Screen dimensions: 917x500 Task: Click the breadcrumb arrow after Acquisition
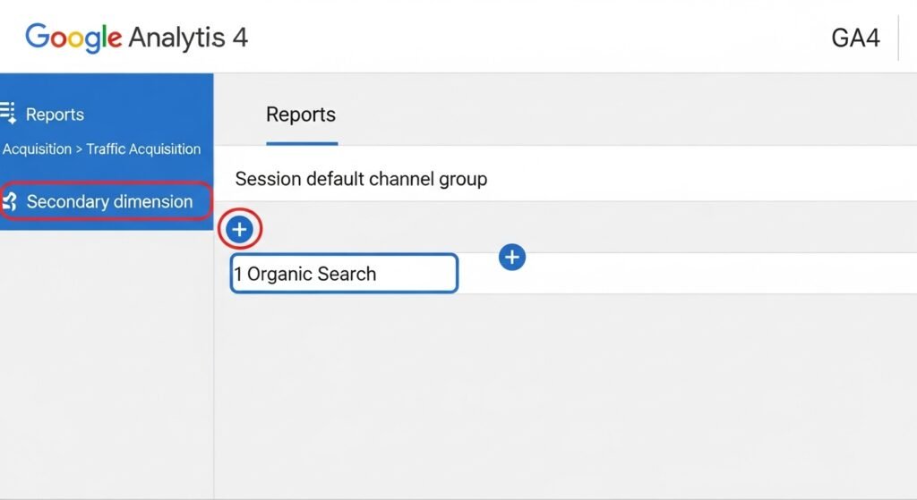(x=79, y=149)
